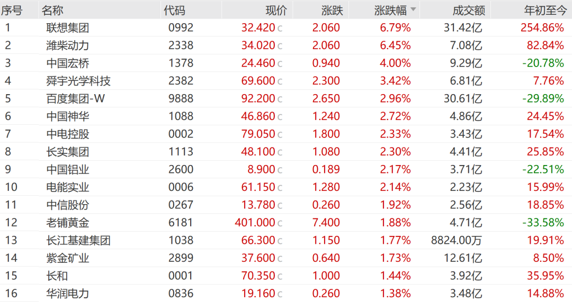Click the 涨跌 column header
This screenshot has width=572, height=302.
[x=332, y=11]
